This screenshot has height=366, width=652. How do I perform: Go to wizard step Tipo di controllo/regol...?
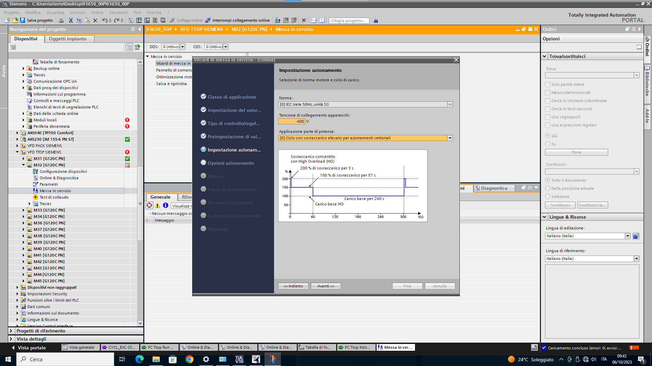point(234,123)
